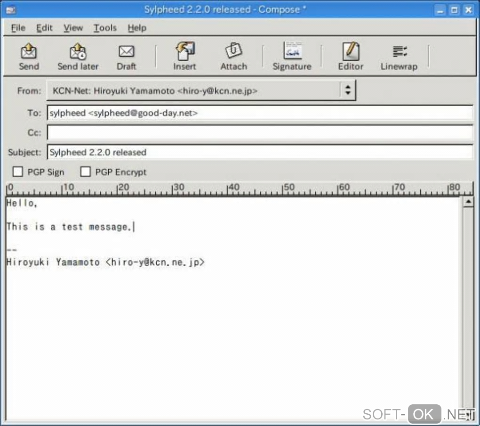The width and height of the screenshot is (480, 426).
Task: Save message with Draft icon
Action: click(126, 51)
